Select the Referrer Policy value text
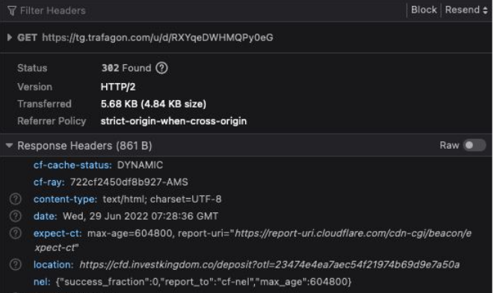 tap(173, 121)
